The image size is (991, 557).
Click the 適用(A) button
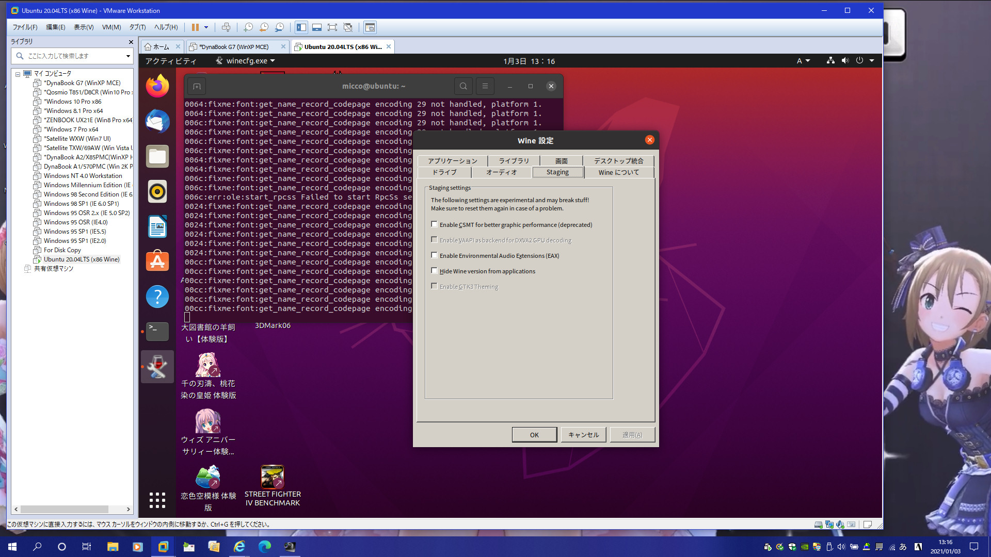click(632, 435)
